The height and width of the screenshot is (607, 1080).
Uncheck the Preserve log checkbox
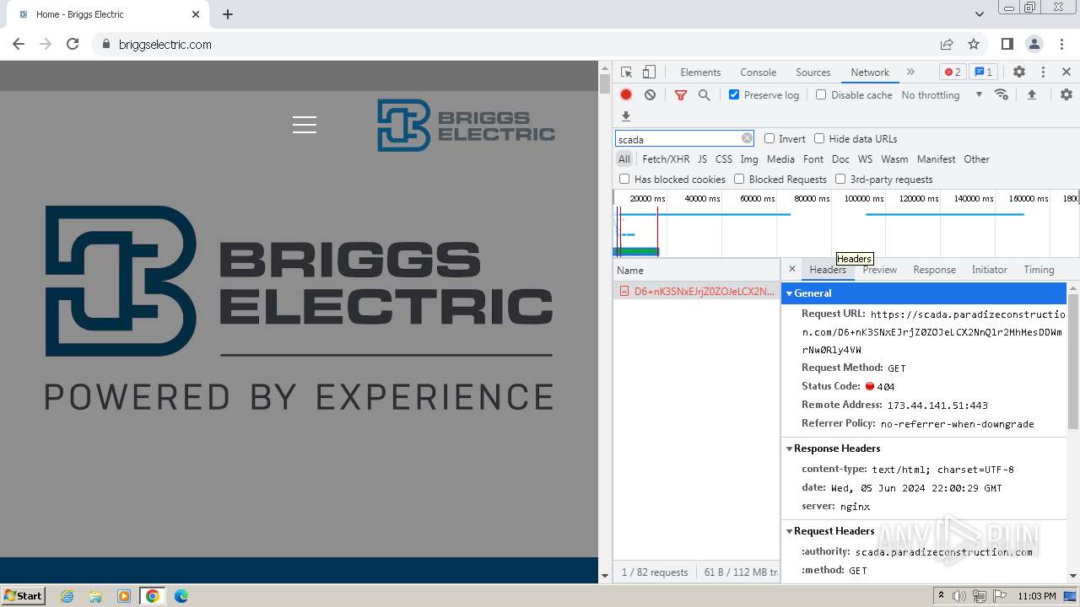pyautogui.click(x=734, y=95)
